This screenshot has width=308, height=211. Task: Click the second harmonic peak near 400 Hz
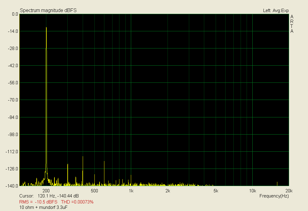pos(83,157)
